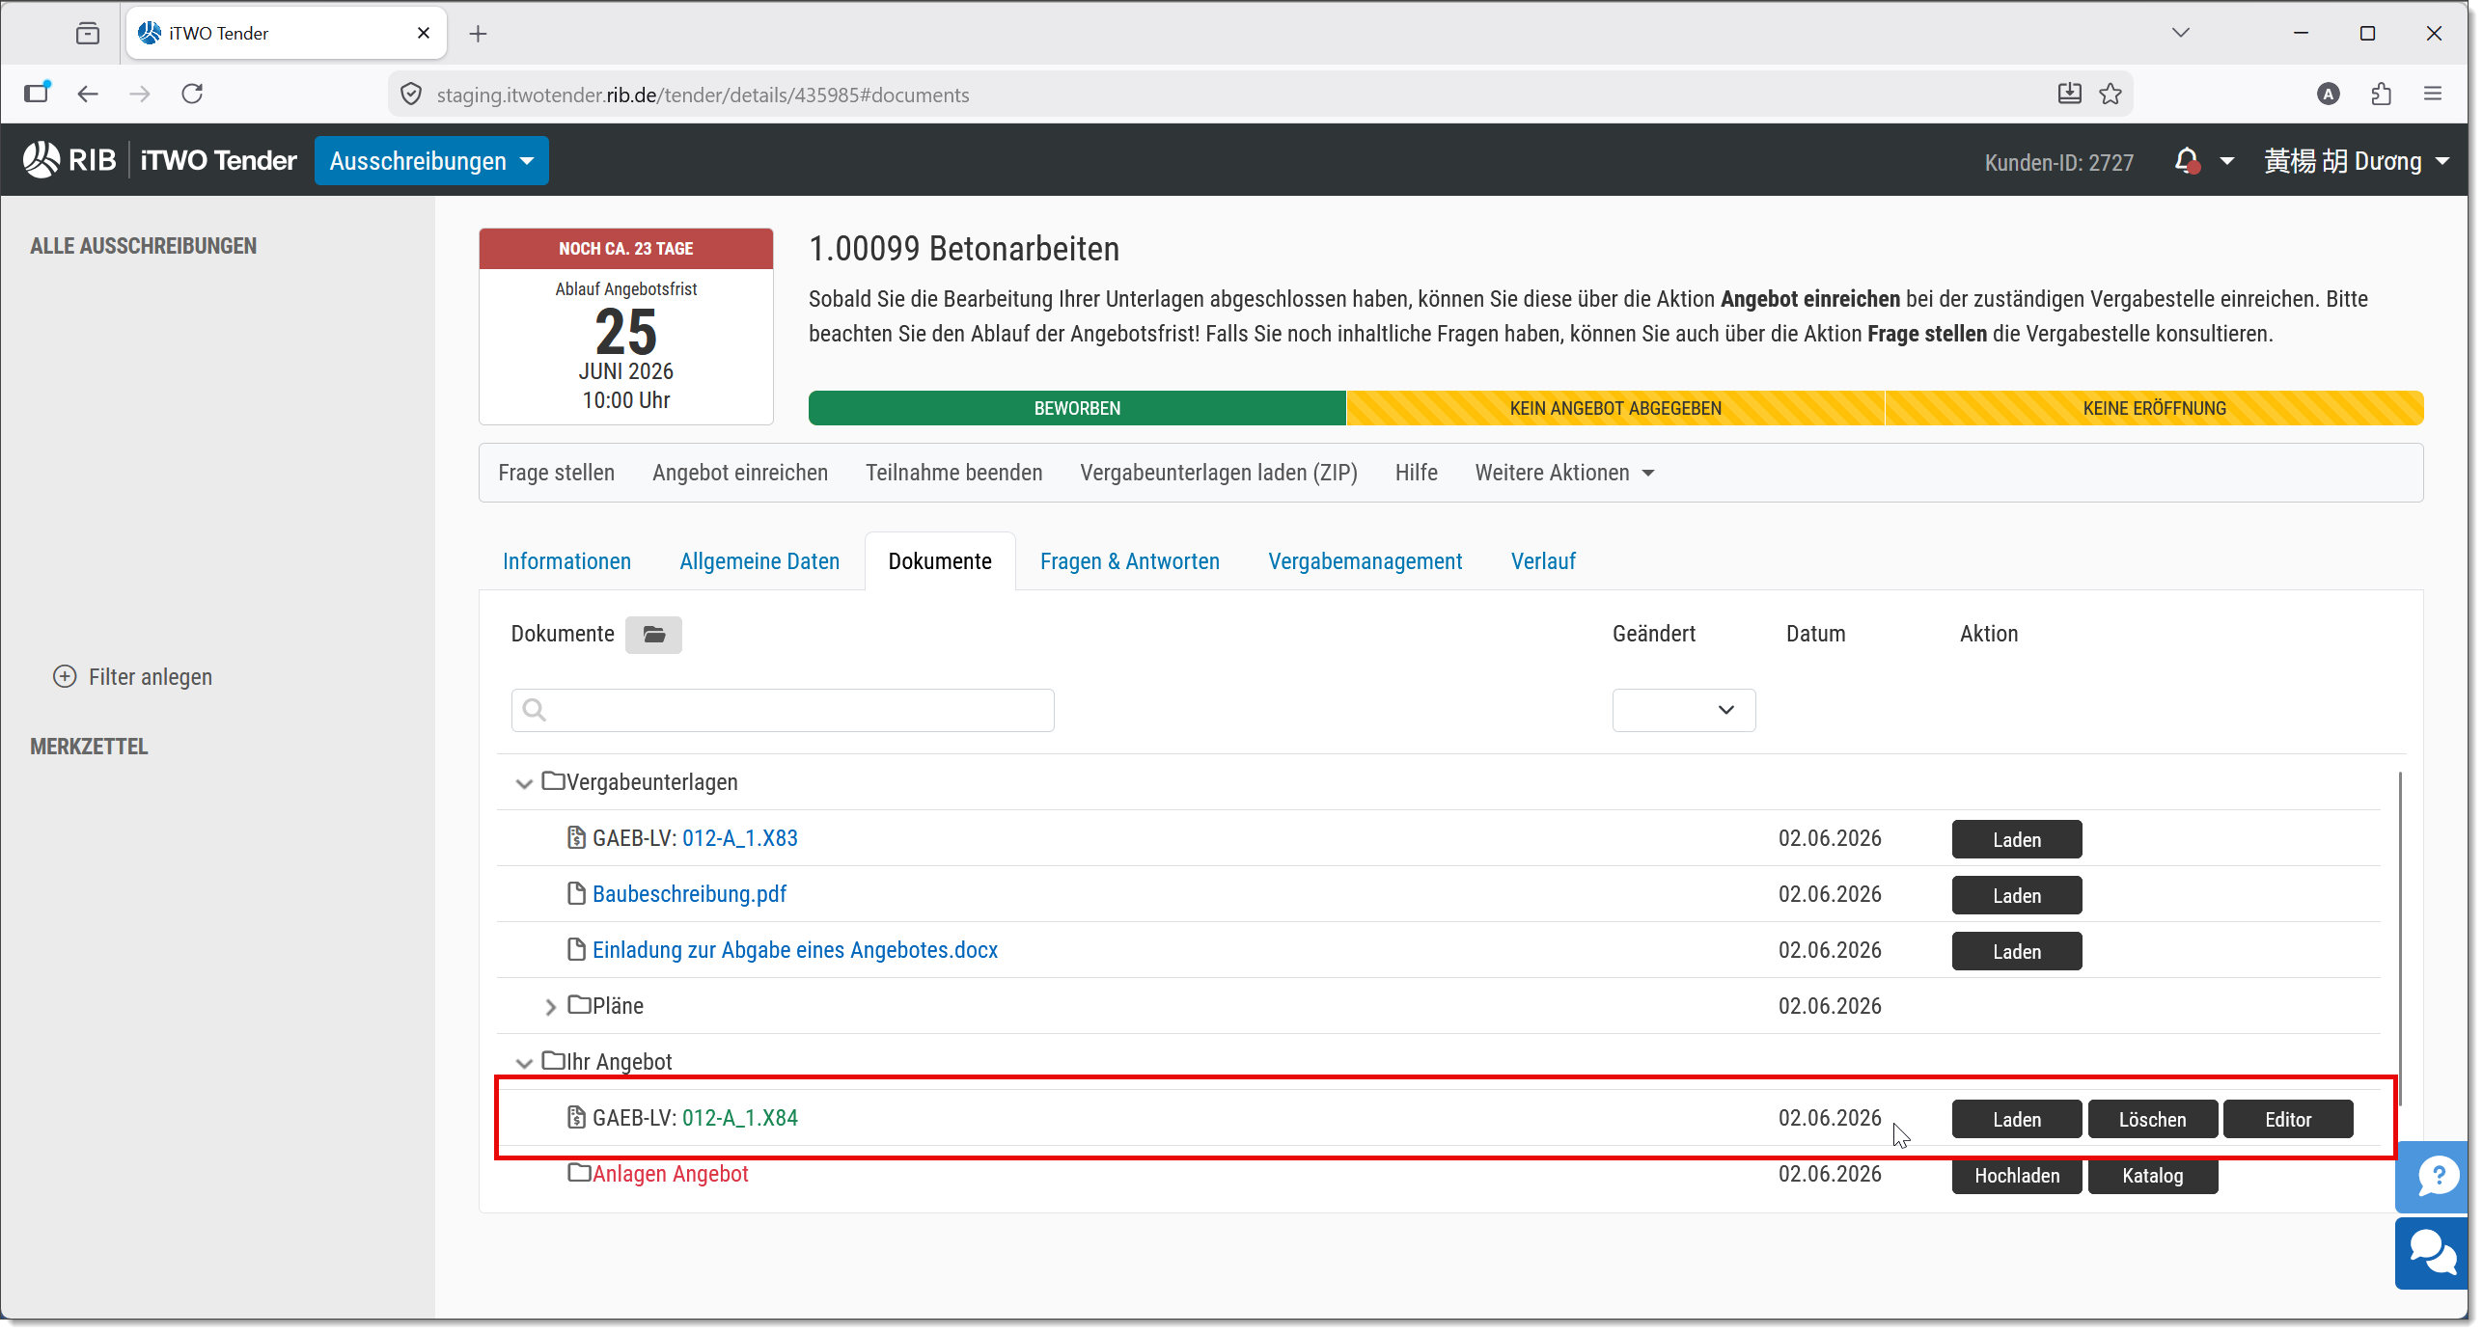Click Vergabeunterlagen laden (ZIP)
This screenshot has height=1334, width=2483.
(1219, 473)
